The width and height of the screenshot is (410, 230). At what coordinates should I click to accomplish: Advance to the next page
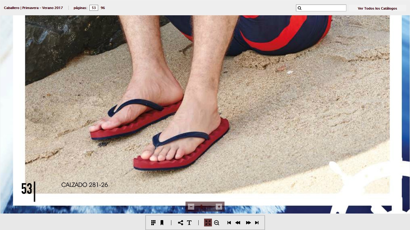click(248, 223)
